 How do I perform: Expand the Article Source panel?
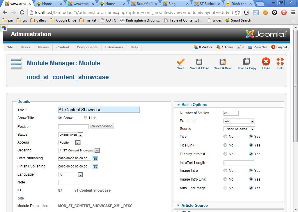coord(194,205)
